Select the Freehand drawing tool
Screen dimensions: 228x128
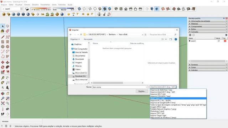pos(7,37)
